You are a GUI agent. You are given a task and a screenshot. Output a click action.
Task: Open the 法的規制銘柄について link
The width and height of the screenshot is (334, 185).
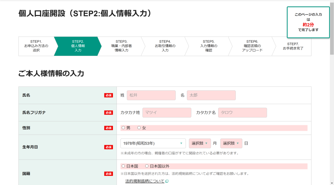coord(144,181)
